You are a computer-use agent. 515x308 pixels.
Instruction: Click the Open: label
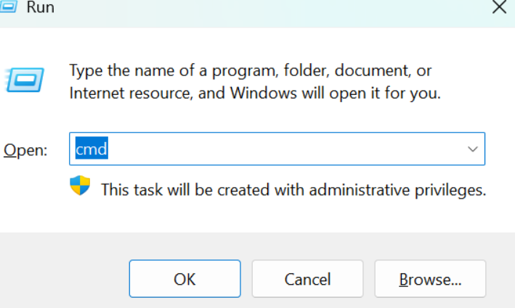point(25,151)
